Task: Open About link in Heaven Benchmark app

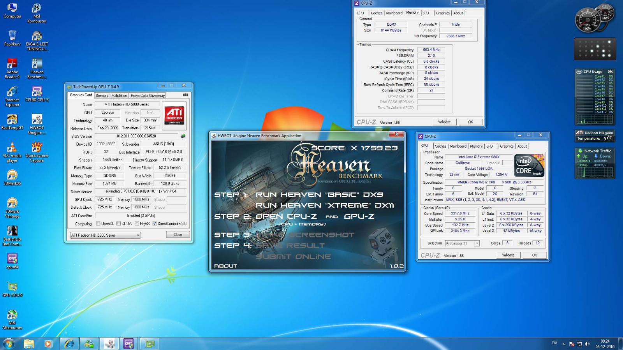Action: point(225,266)
